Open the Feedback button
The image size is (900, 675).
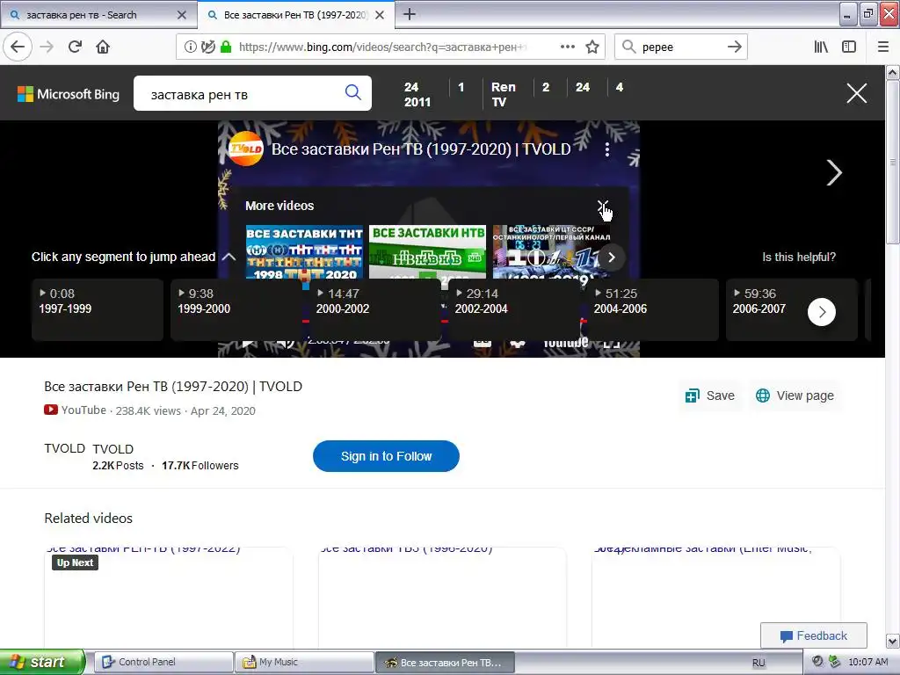coord(813,635)
